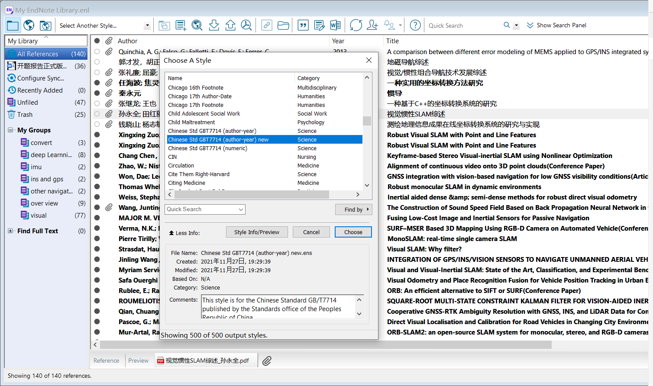Image resolution: width=653 pixels, height=386 pixels.
Task: Click the Style Info/Preview button
Action: 257,232
